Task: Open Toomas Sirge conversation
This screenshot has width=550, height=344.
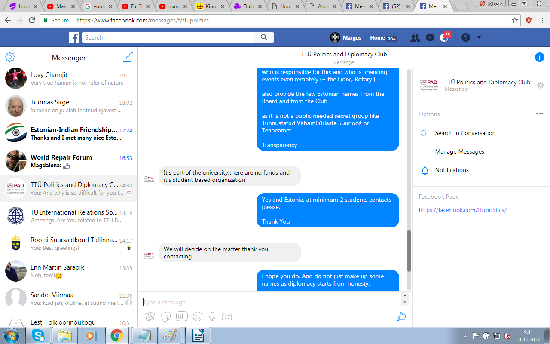Action: coord(69,106)
